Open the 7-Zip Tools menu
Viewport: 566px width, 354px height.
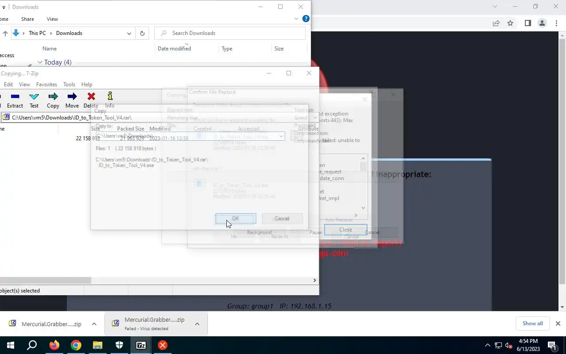[69, 85]
